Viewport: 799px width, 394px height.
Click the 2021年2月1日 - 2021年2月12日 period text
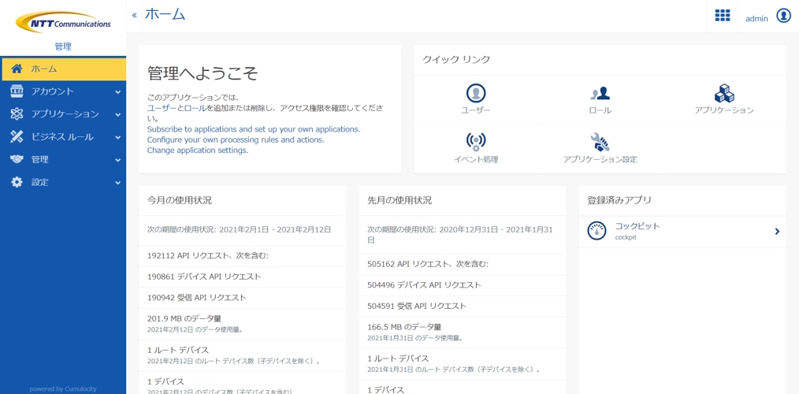[275, 230]
